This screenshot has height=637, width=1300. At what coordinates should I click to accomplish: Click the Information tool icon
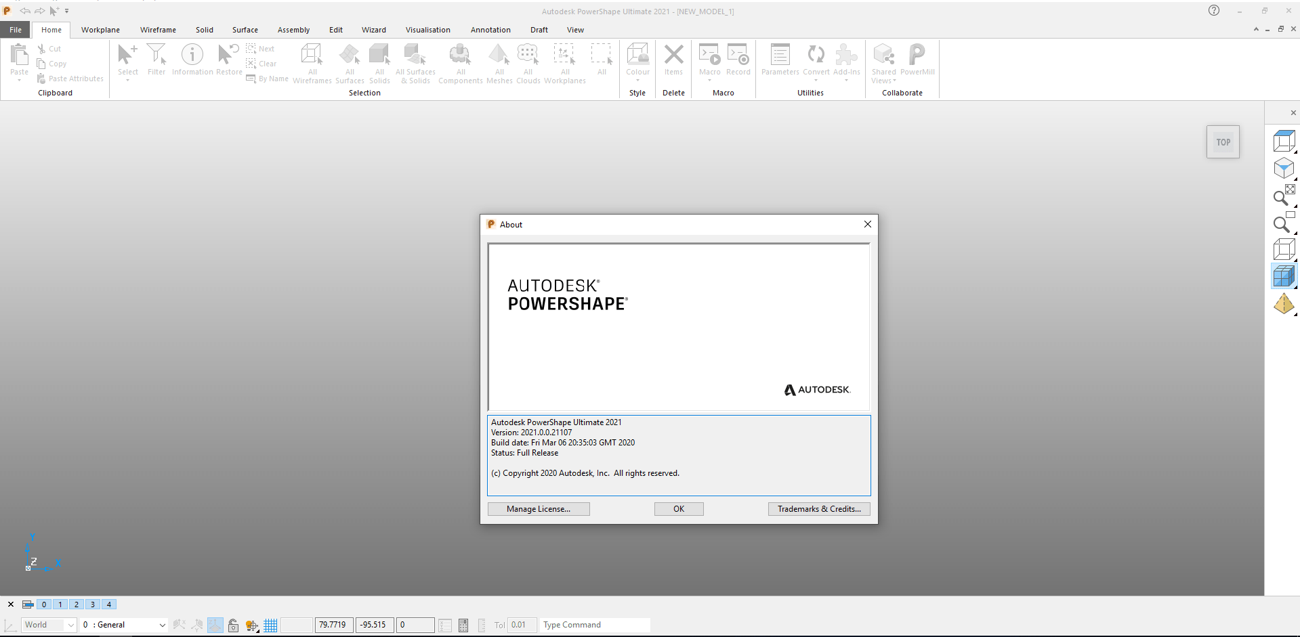pyautogui.click(x=192, y=54)
